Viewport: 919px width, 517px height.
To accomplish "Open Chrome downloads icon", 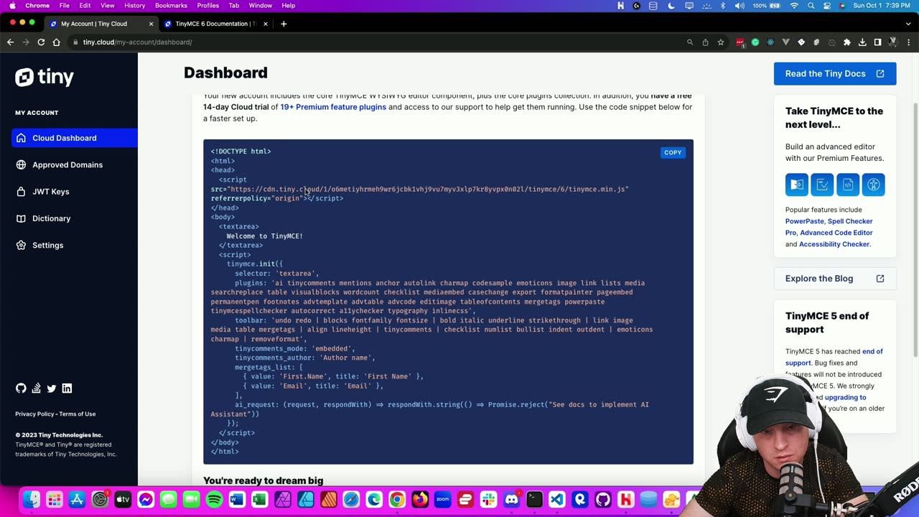I will click(x=862, y=42).
